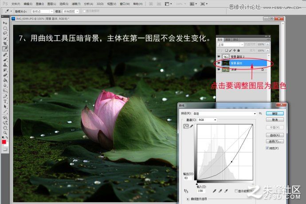Open the Curves preset options icon
Image resolution: width=306 pixels, height=204 pixels.
(260, 113)
